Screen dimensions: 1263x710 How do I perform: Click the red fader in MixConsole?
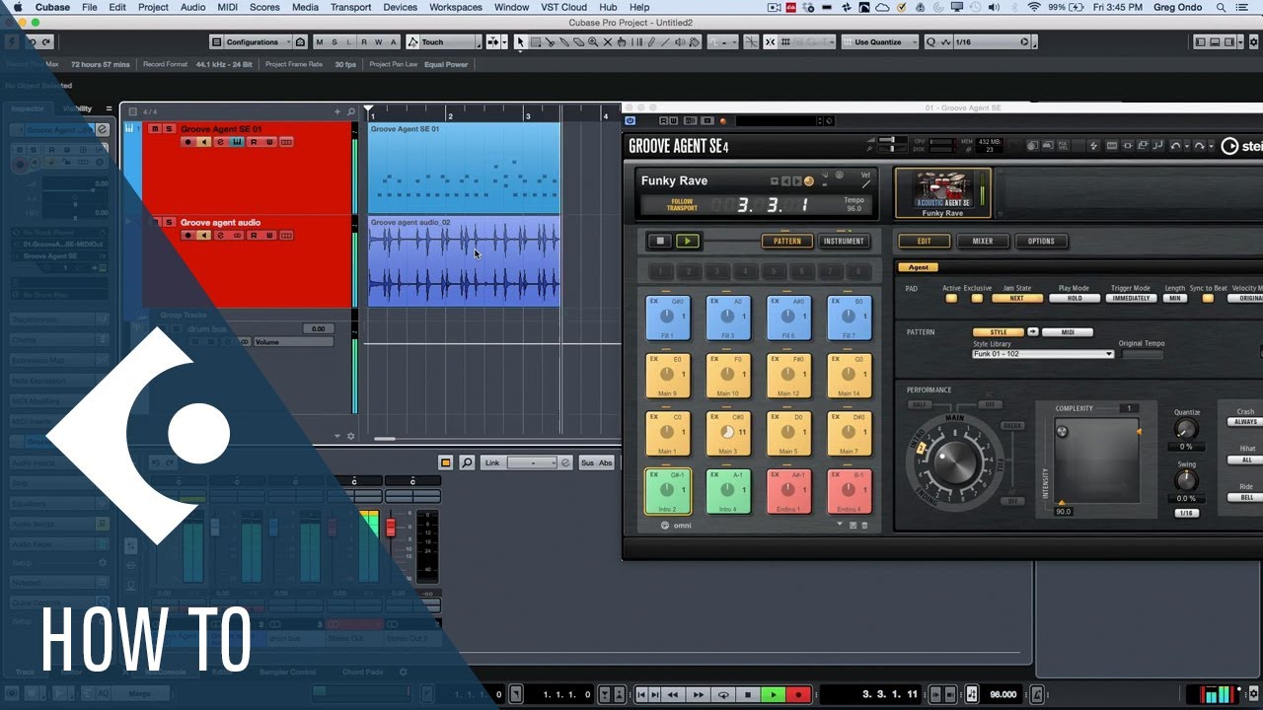(x=390, y=528)
